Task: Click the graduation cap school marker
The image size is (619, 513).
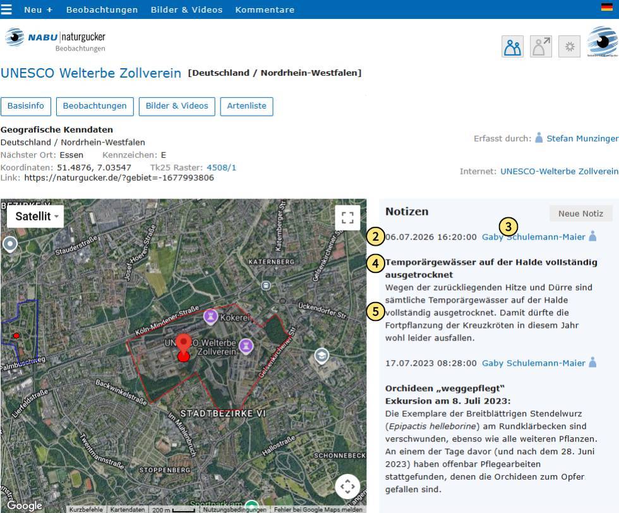Action: [x=322, y=356]
